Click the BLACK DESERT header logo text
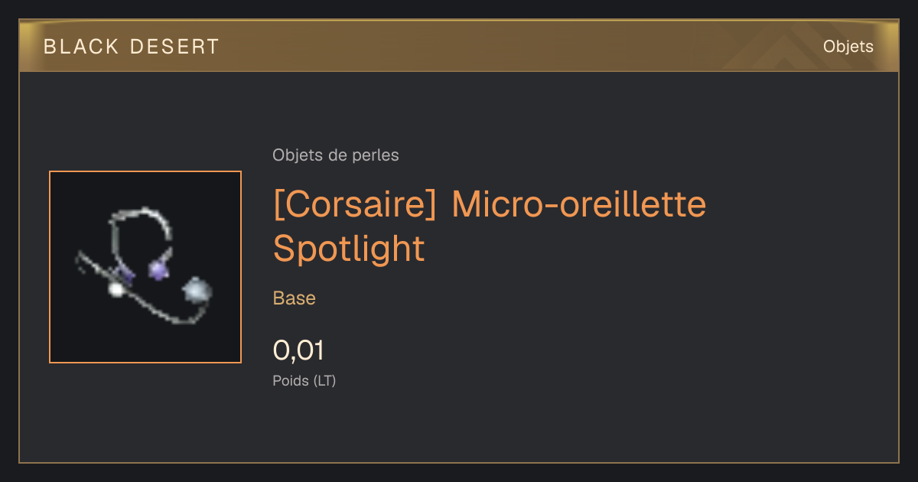The image size is (918, 482). tap(132, 47)
